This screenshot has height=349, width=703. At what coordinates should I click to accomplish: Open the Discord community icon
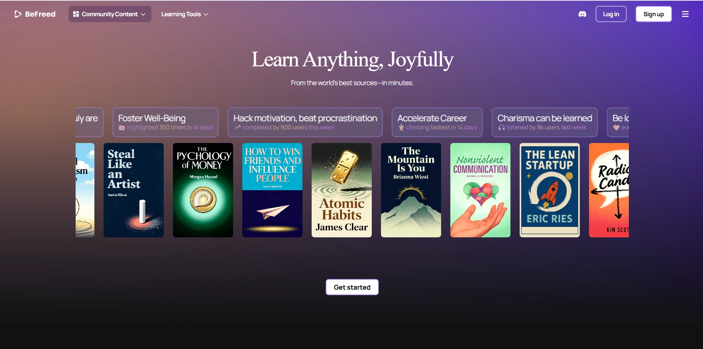click(x=582, y=14)
